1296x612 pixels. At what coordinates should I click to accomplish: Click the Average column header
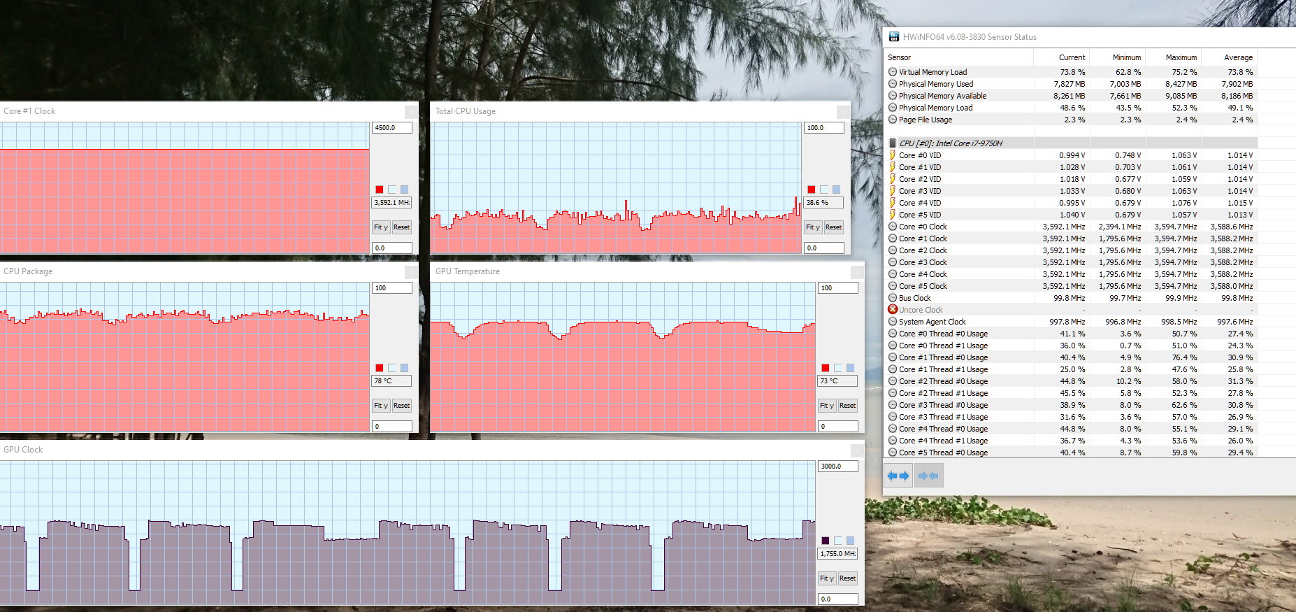point(1229,57)
